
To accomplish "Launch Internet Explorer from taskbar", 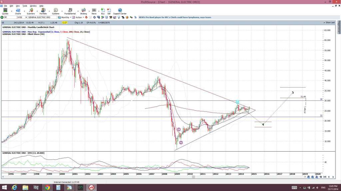I will click(x=14, y=187).
